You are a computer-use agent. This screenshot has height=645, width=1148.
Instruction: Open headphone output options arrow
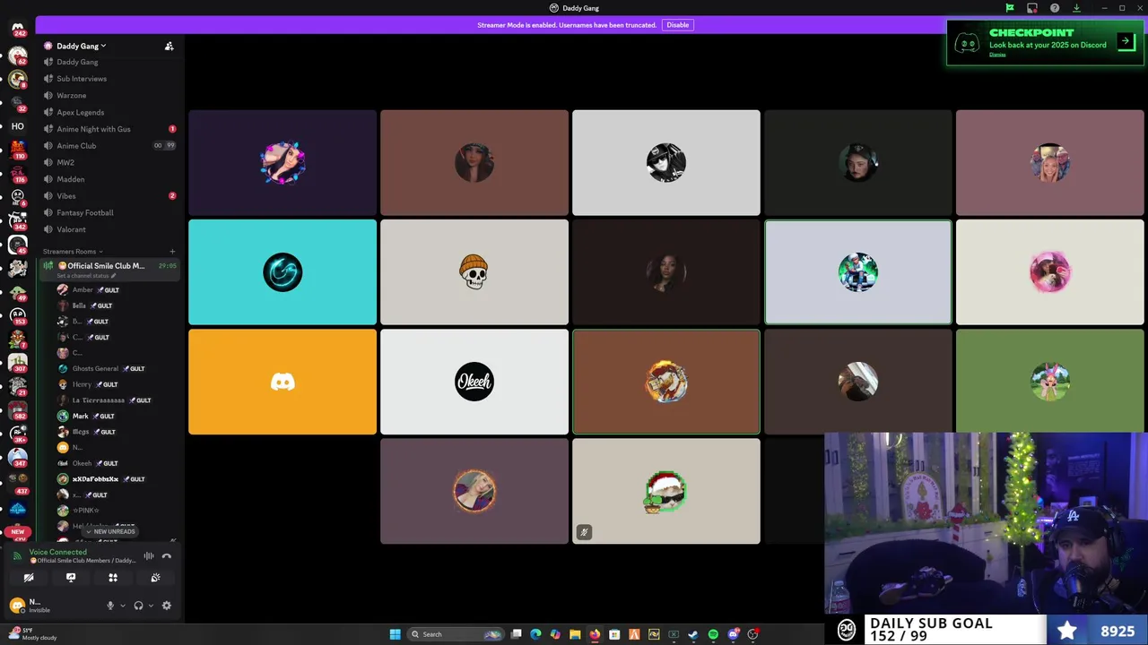pos(150,606)
